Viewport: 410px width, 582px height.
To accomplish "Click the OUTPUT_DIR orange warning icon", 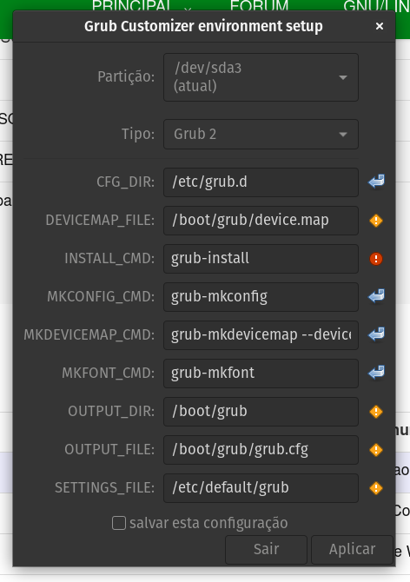I will (x=376, y=412).
